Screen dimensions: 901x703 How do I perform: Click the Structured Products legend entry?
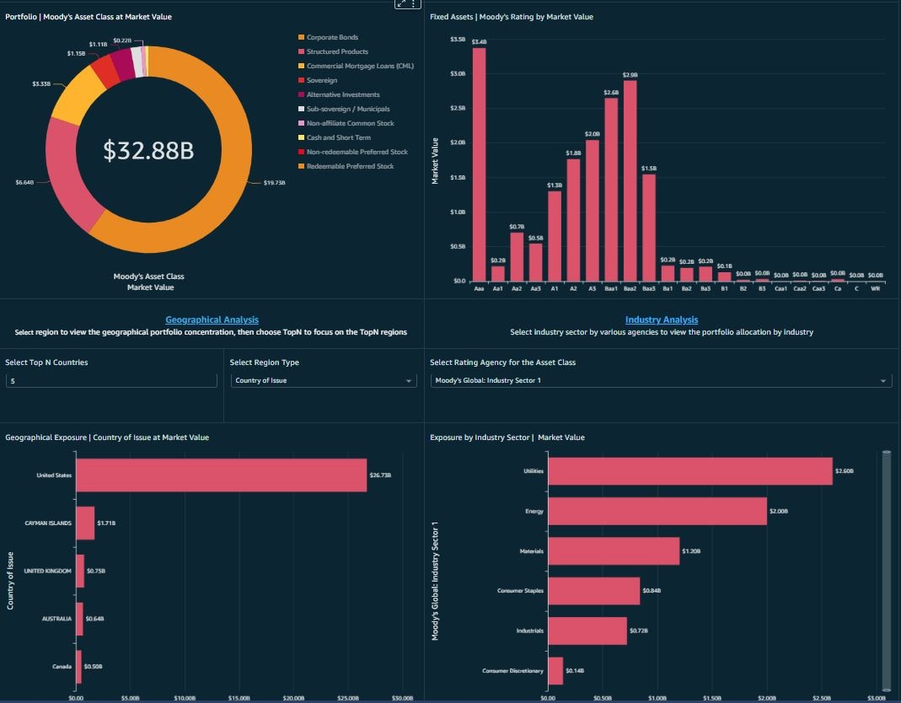coord(336,52)
